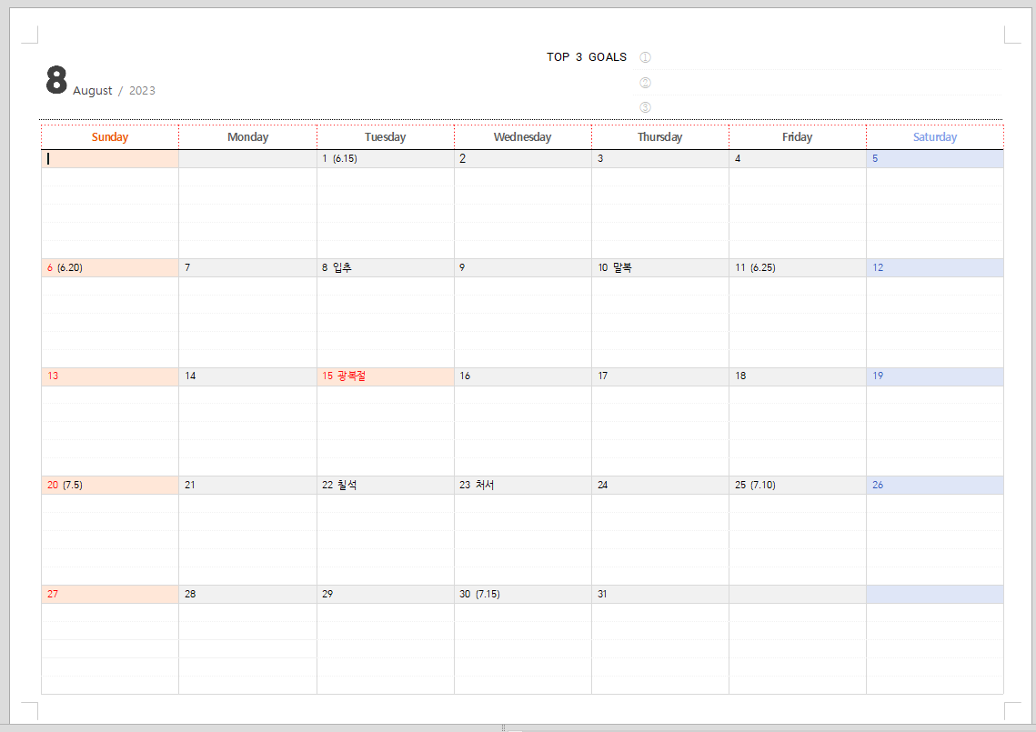Screen dimensions: 1036x732
Task: Click the Monday column header
Action: tap(247, 137)
